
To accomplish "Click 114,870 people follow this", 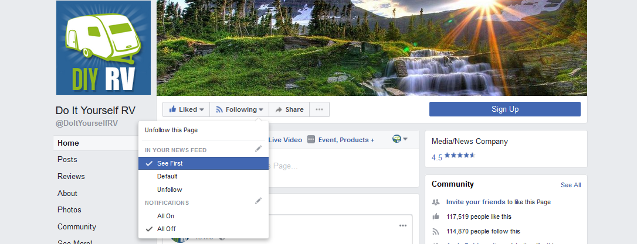I will click(x=483, y=232).
